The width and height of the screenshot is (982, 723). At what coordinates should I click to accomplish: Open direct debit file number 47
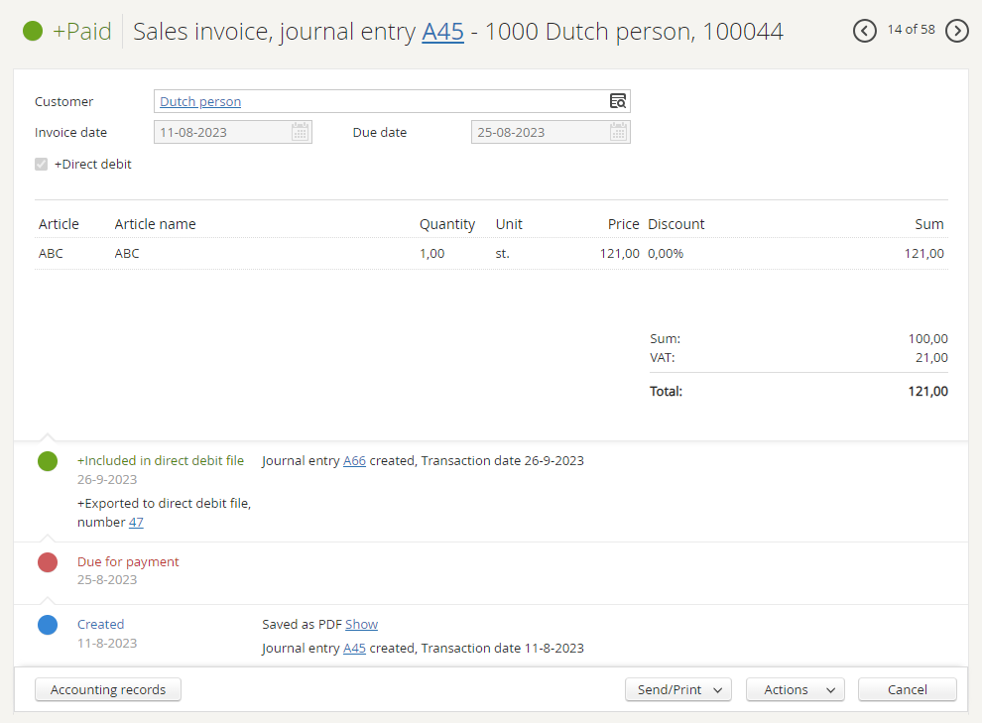click(x=136, y=523)
